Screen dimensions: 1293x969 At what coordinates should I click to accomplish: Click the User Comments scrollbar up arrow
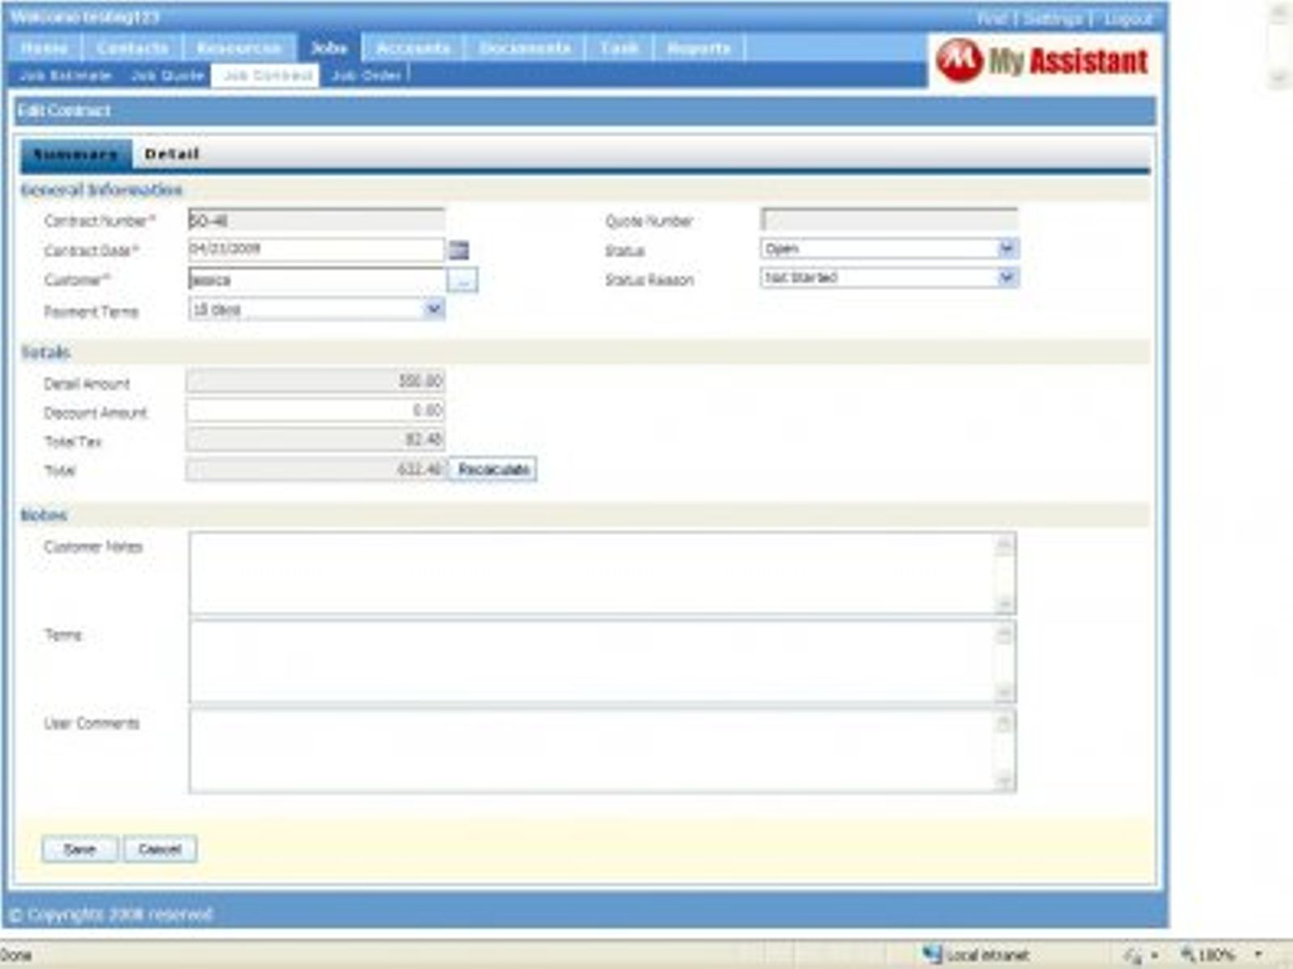(x=1004, y=722)
